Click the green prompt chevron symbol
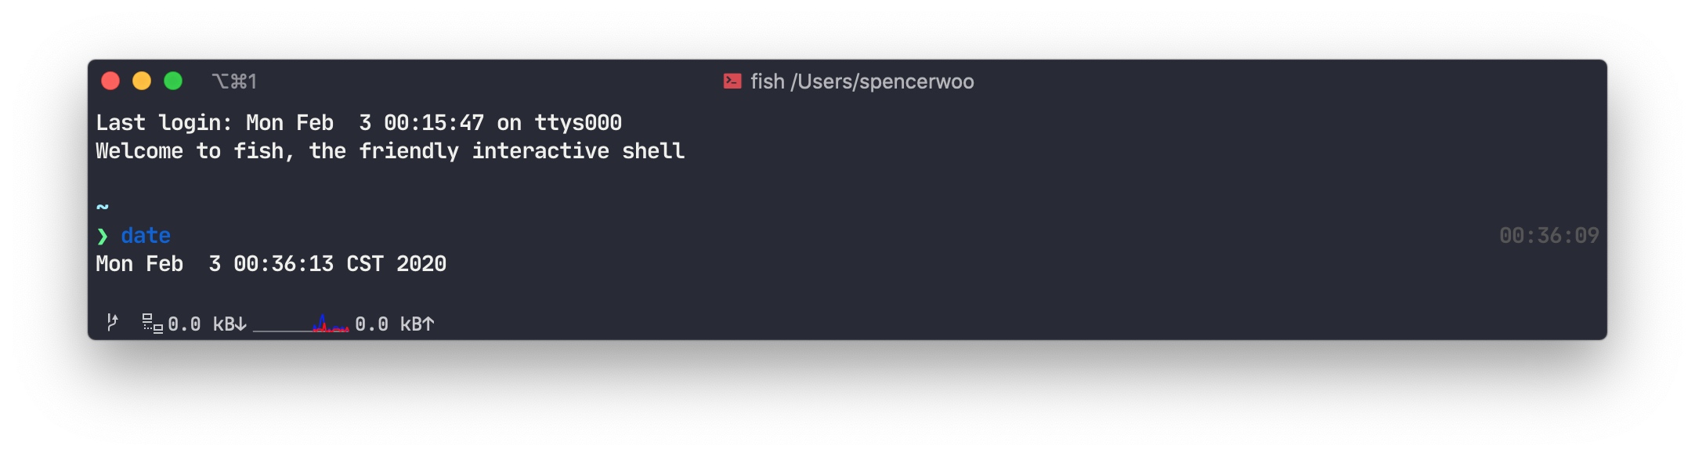The height and width of the screenshot is (456, 1695). 103,236
